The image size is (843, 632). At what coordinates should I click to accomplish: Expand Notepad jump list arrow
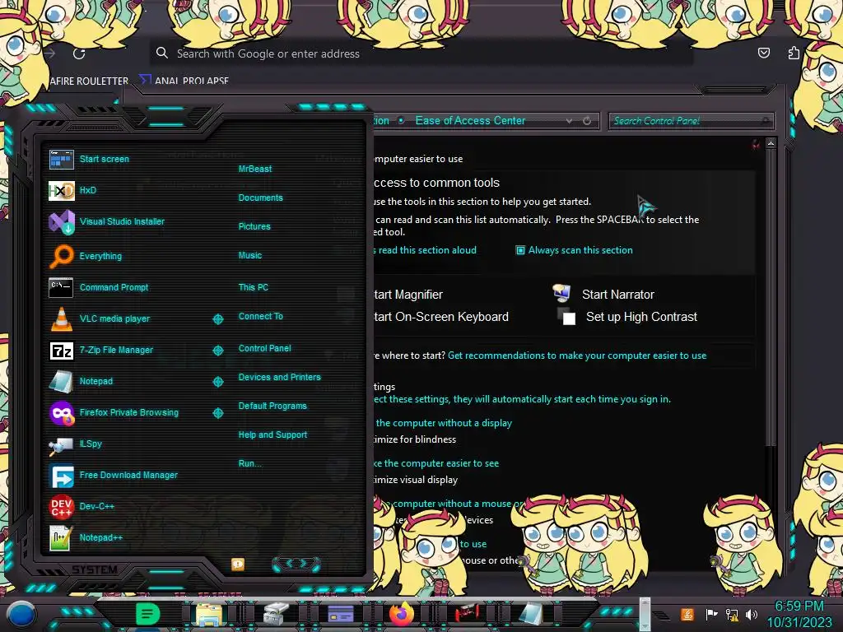pyautogui.click(x=217, y=382)
